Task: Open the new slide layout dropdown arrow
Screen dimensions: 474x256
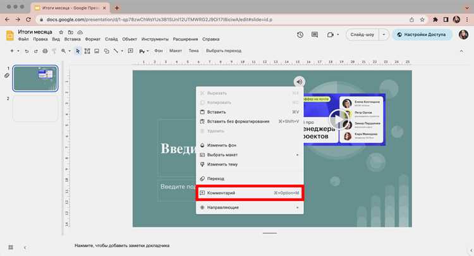Action: click(x=18, y=51)
